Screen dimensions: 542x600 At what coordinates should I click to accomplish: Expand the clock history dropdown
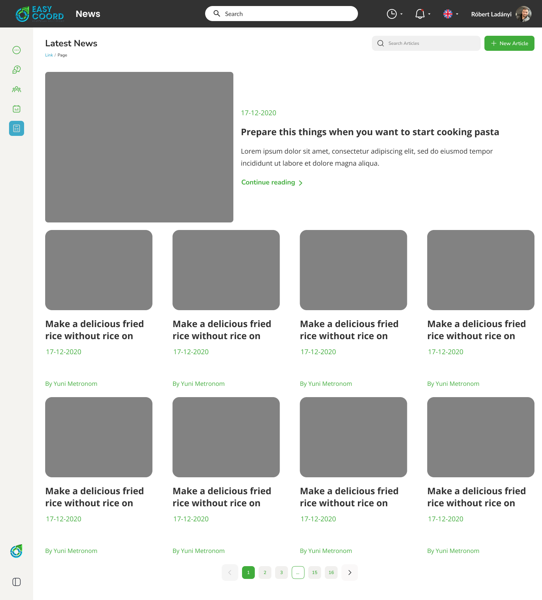coord(394,14)
